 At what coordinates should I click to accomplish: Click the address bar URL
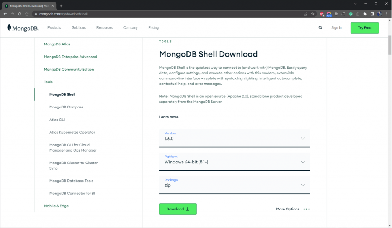64,14
